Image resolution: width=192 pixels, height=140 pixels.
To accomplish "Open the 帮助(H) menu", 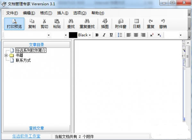I will tap(98, 13).
